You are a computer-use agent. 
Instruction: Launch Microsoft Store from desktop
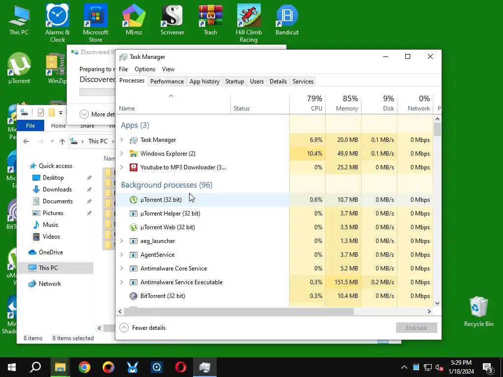click(95, 23)
